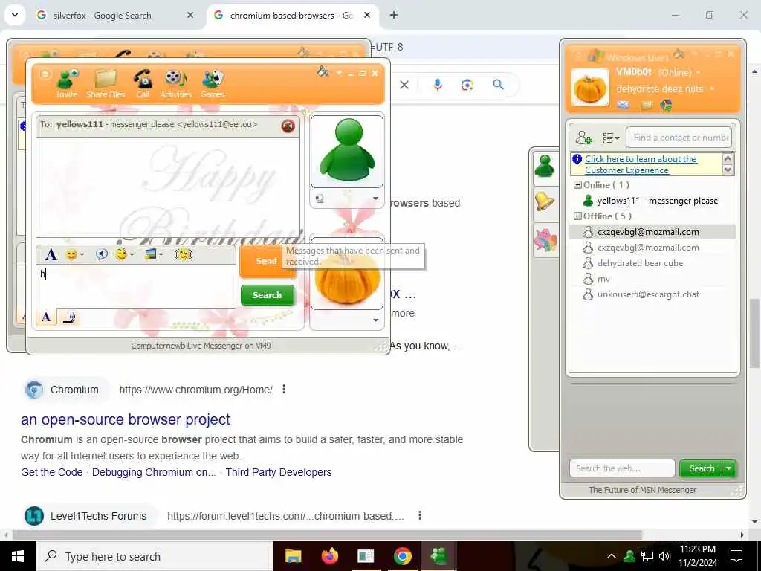Open background picker dropdown arrow
Viewport: 761px width, 571px height.
pyautogui.click(x=161, y=254)
